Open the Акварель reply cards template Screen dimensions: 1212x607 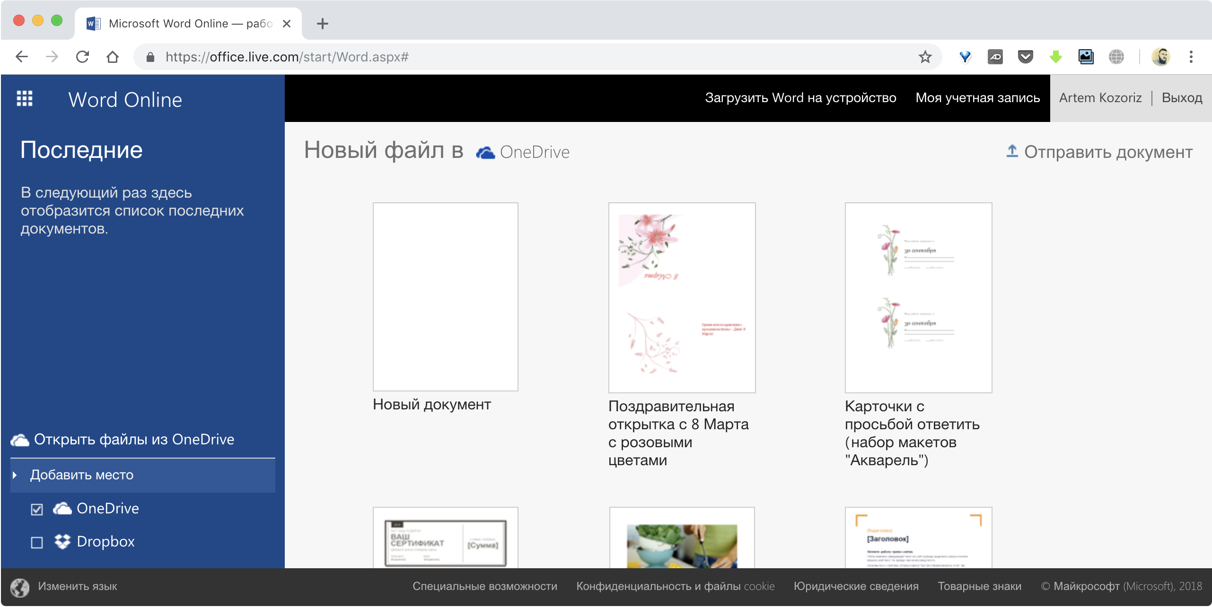[x=919, y=298]
